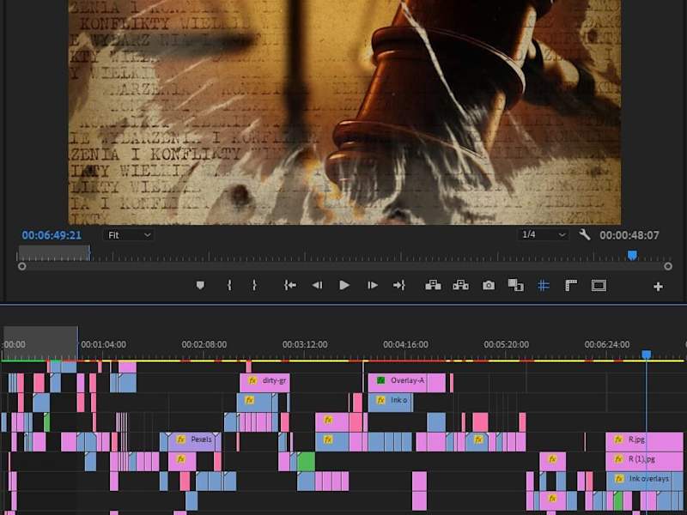Go to Out point
Viewport: 687px width, 515px height.
coord(399,286)
